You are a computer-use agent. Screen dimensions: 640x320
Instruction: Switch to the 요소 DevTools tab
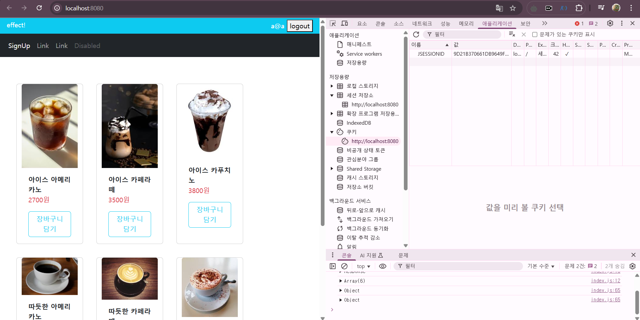tap(362, 23)
